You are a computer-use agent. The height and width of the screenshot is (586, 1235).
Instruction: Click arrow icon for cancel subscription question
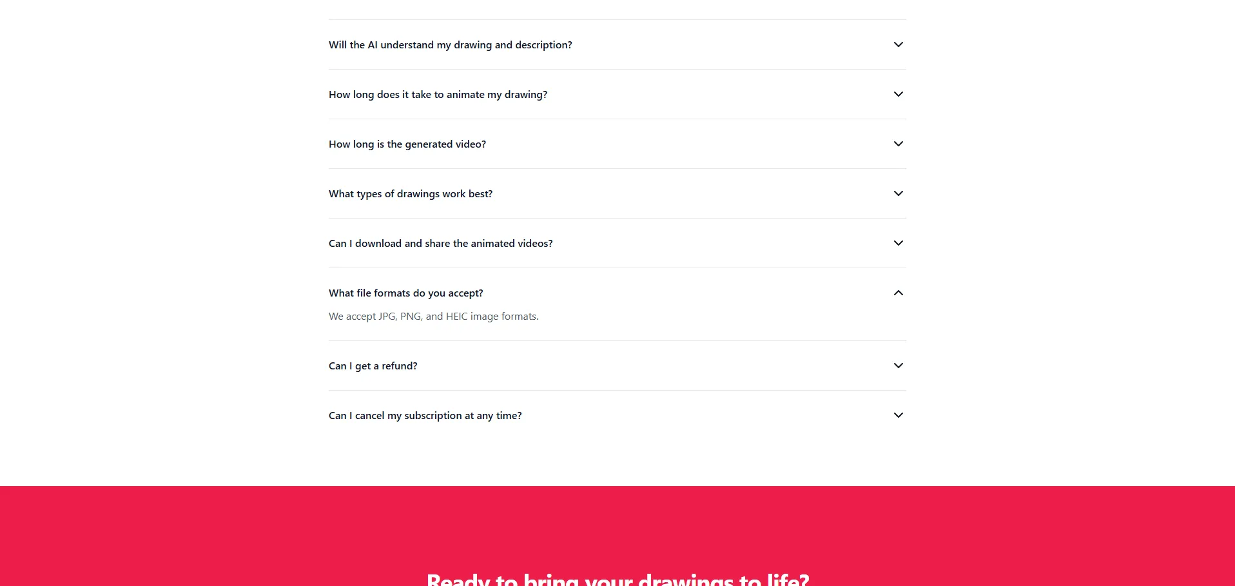tap(898, 415)
